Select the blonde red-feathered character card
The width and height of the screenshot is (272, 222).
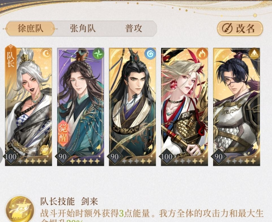(x=184, y=107)
